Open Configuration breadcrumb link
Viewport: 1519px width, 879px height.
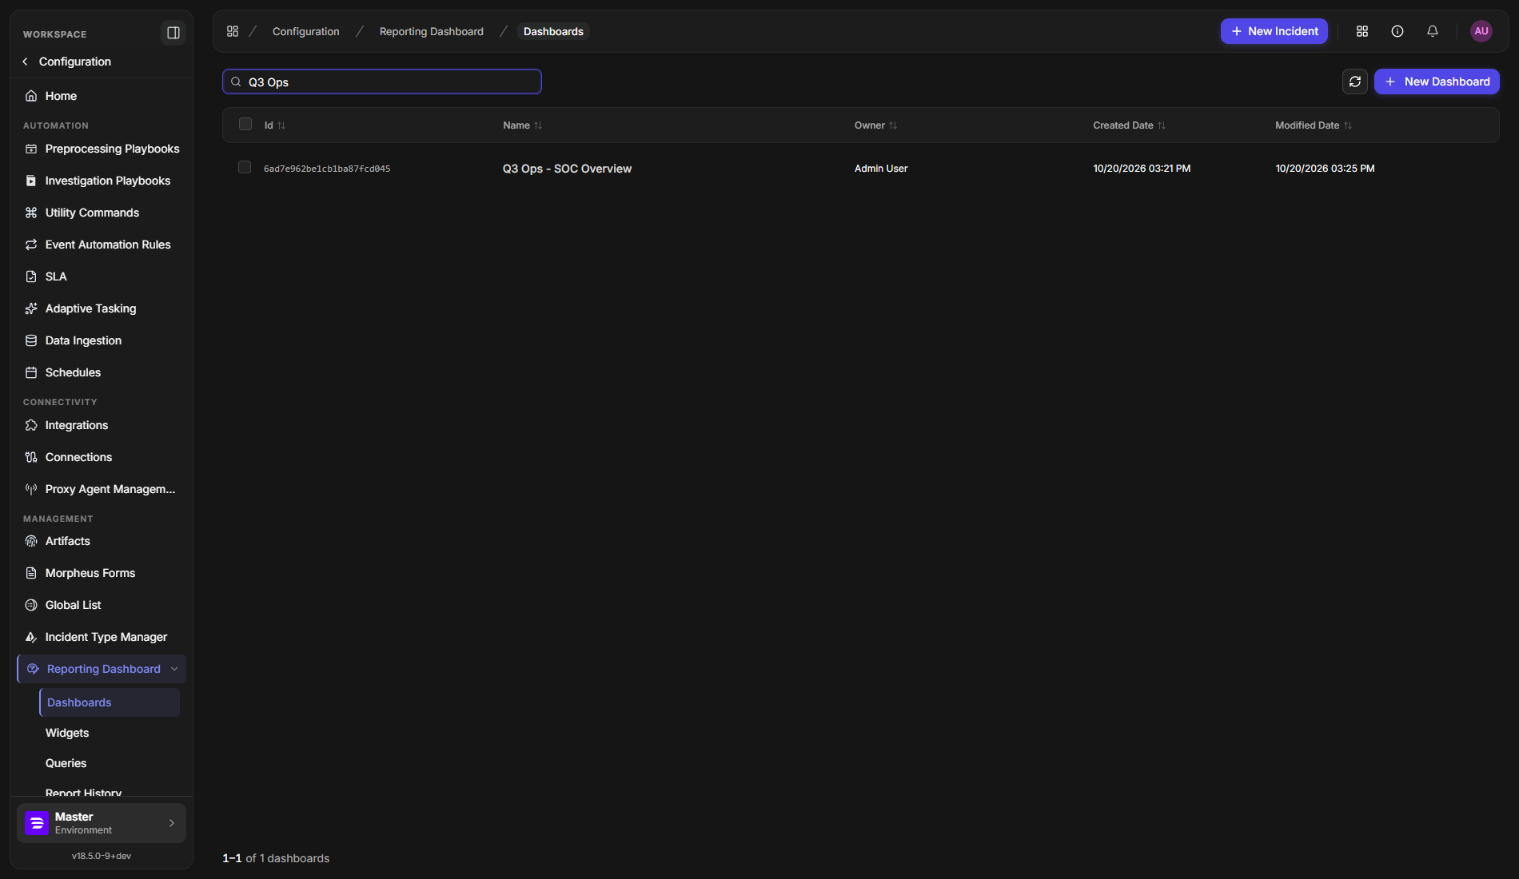305,31
